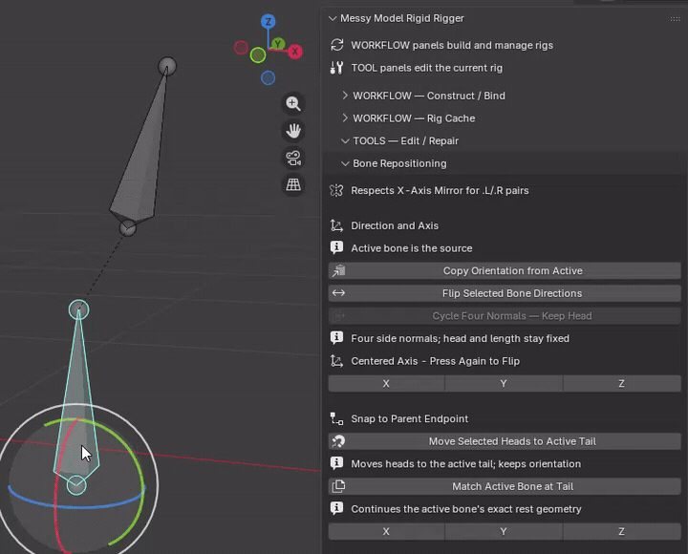Click the Move Selected Heads magnet icon

coord(338,441)
